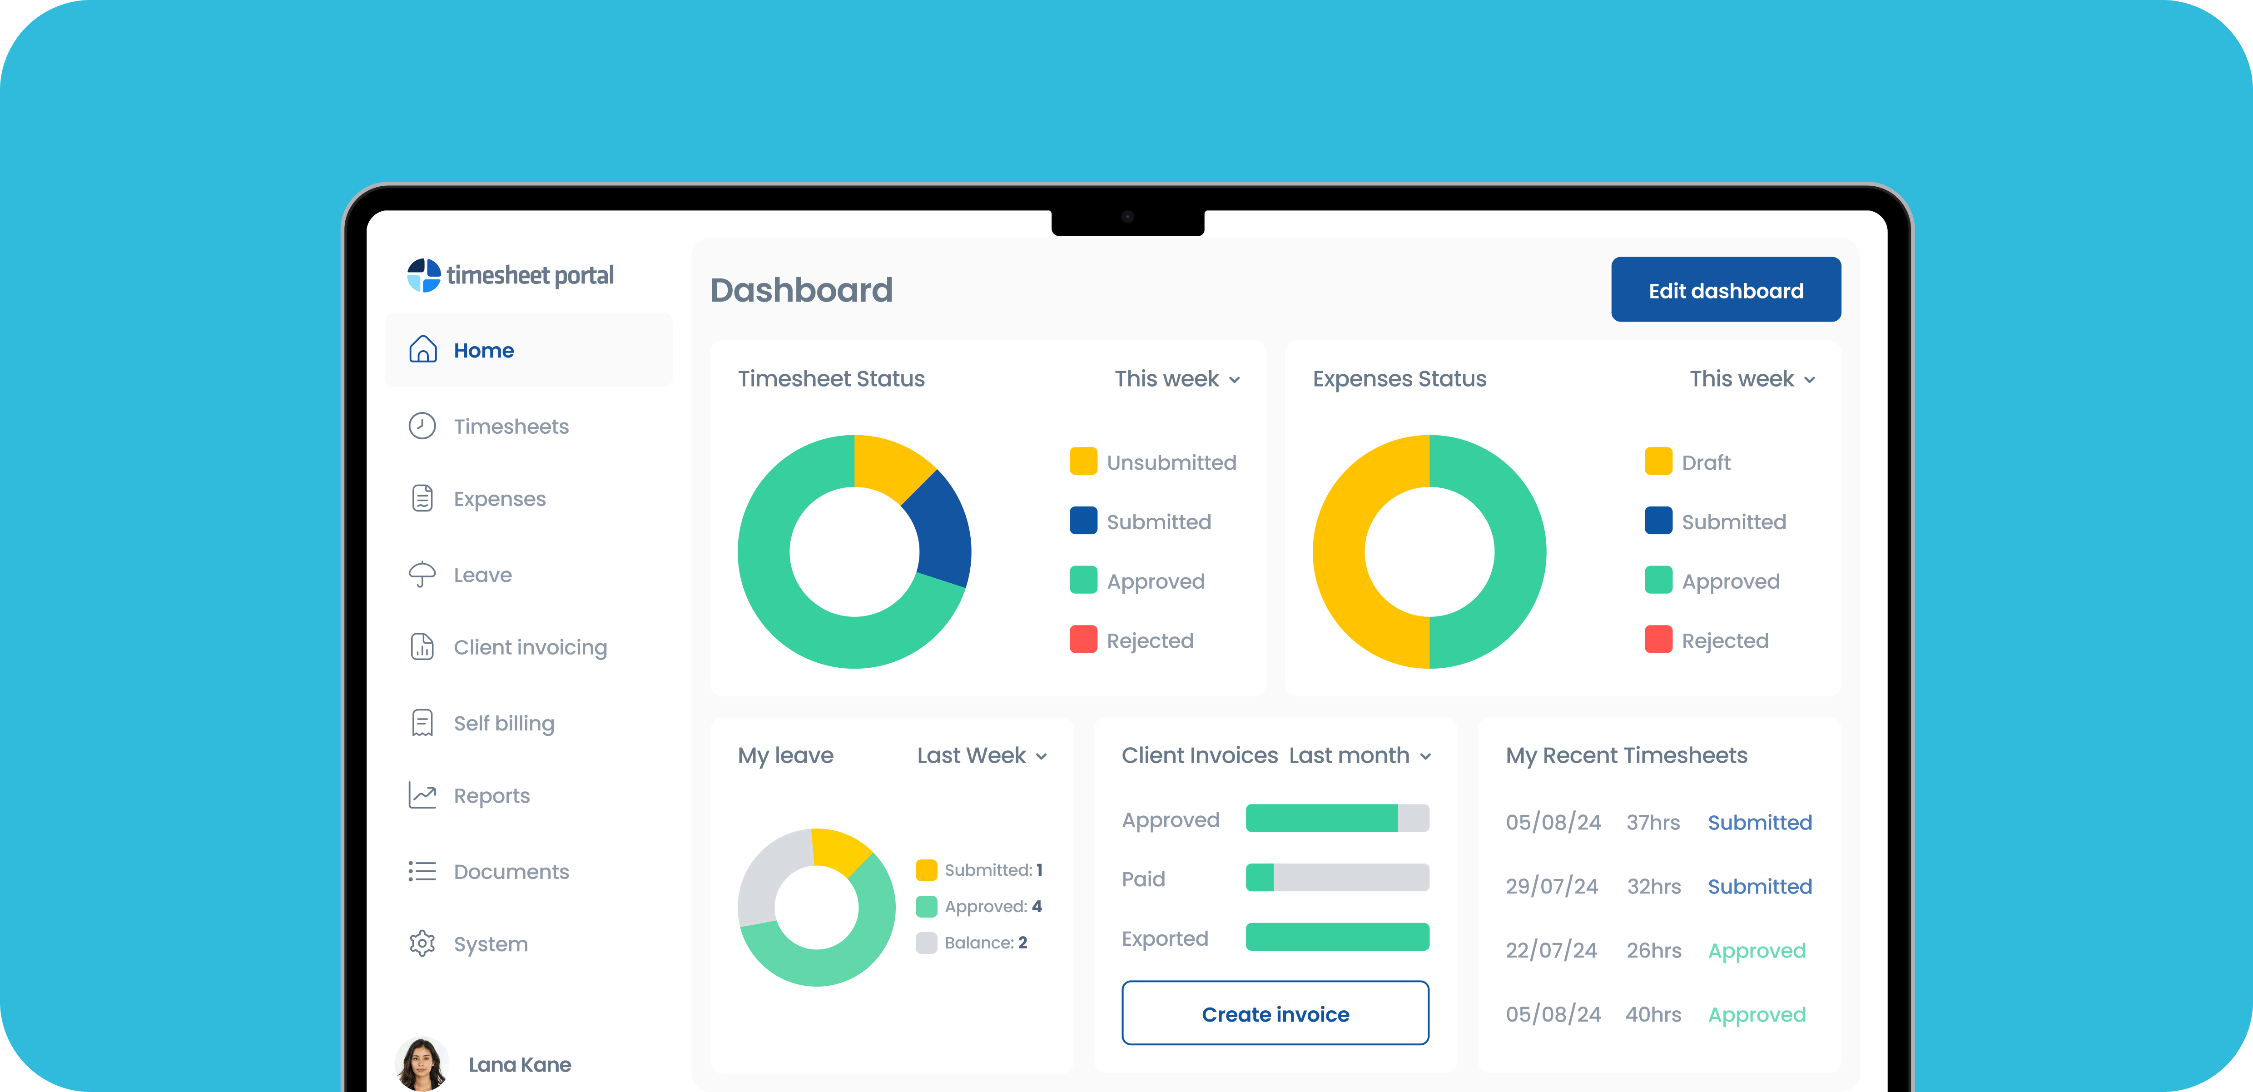Click the Expenses Status donut chart
The image size is (2253, 1092).
click(1429, 552)
